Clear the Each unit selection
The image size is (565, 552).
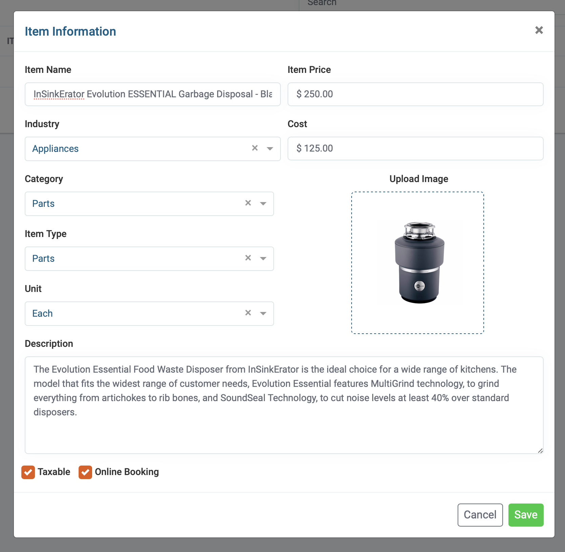(x=248, y=313)
